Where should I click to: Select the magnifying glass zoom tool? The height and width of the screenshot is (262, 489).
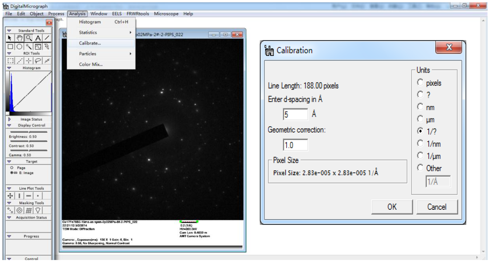(29, 38)
